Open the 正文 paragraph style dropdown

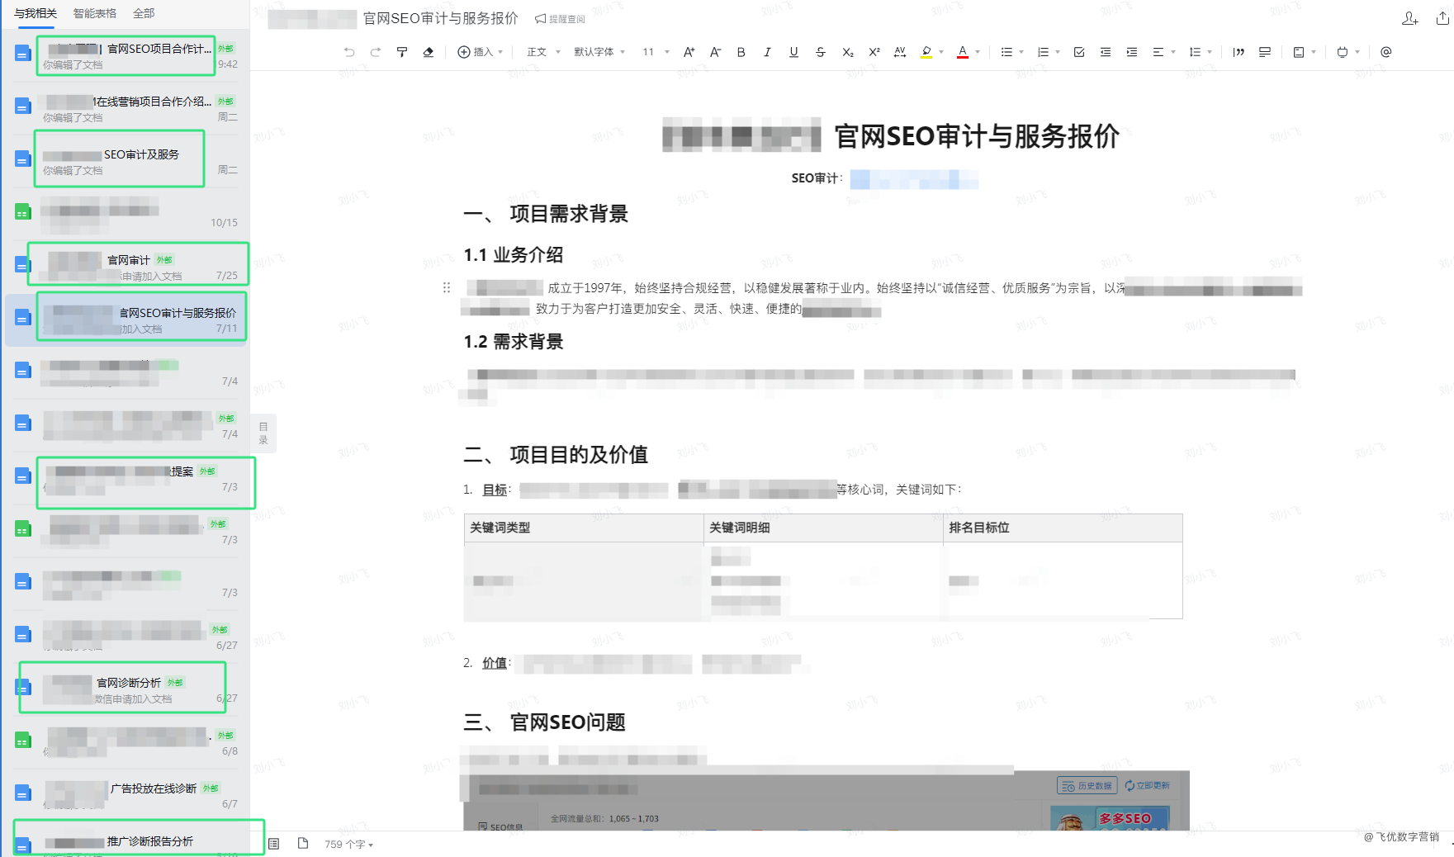(543, 52)
